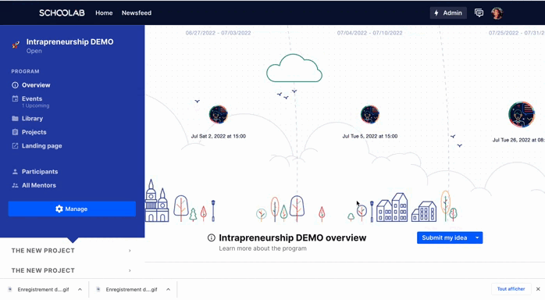This screenshot has height=300, width=545.
Task: Open the Jul Tue 5, 2022 event marker
Action: 370,114
